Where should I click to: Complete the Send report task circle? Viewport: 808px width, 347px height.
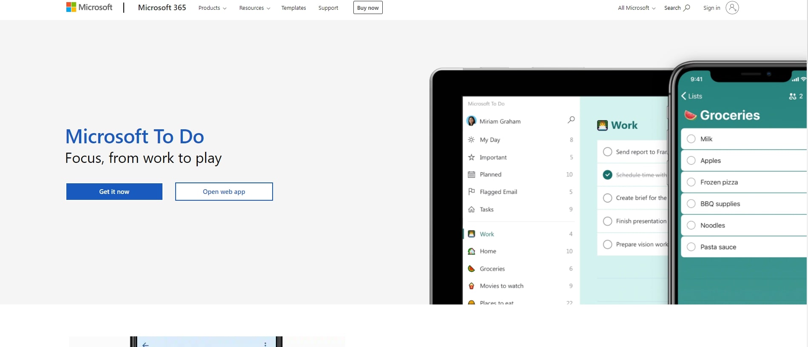point(608,152)
